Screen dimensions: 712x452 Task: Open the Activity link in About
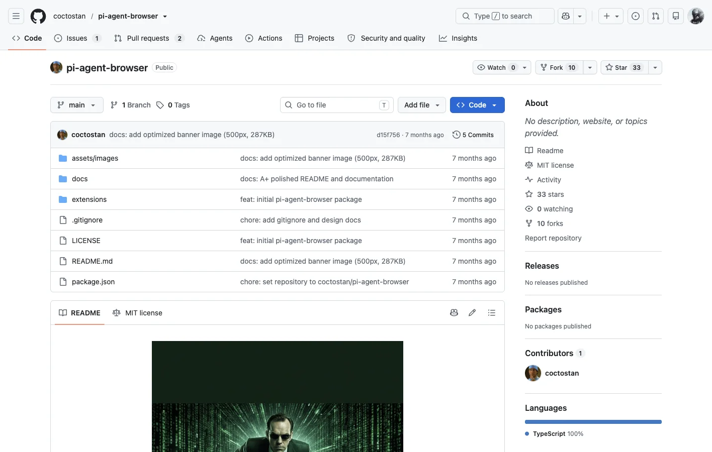[549, 180]
